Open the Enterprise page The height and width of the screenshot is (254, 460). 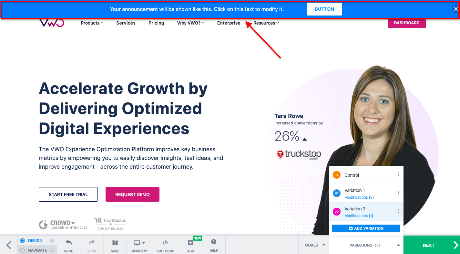(229, 23)
